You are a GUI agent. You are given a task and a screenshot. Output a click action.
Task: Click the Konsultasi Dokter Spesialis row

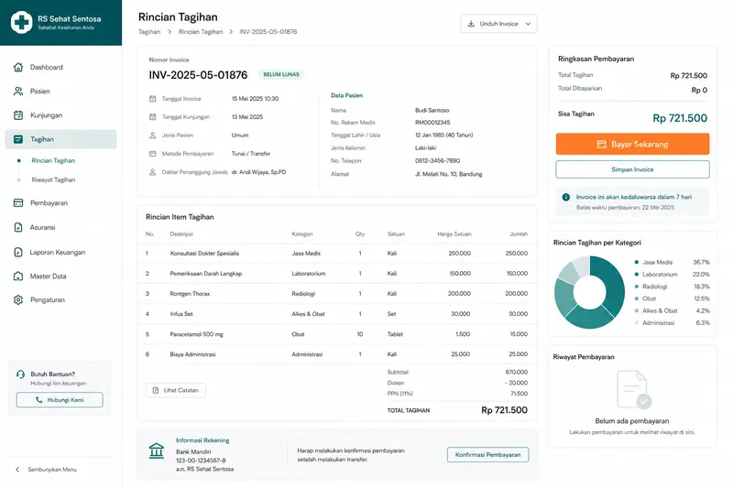(337, 253)
